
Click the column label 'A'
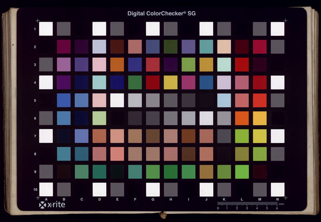pyautogui.click(x=46, y=199)
